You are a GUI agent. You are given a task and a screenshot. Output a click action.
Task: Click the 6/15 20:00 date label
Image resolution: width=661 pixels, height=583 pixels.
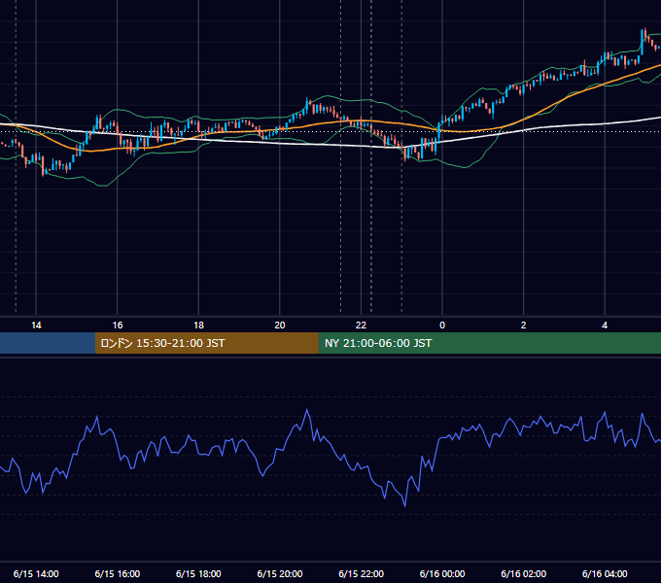point(280,573)
